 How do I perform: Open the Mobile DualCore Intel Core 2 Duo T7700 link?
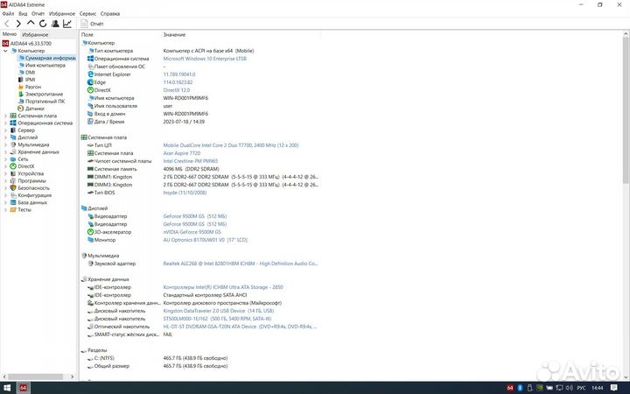pos(231,145)
